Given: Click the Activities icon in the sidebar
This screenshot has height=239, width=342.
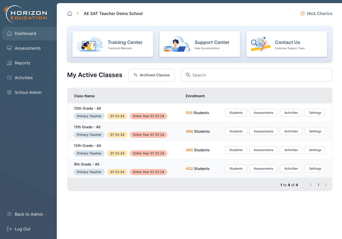Looking at the screenshot, I should pyautogui.click(x=9, y=78).
